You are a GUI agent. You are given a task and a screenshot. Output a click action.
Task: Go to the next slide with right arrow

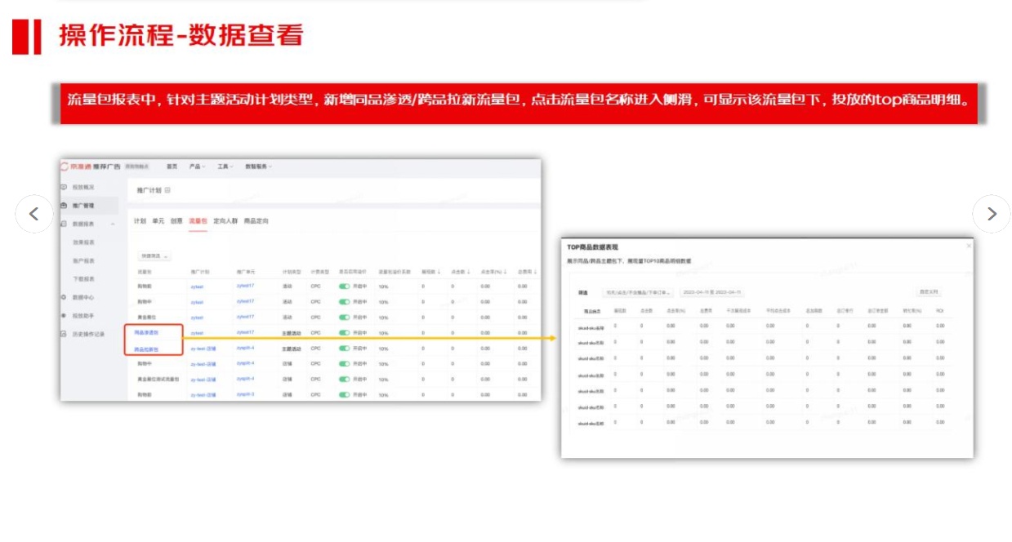992,214
